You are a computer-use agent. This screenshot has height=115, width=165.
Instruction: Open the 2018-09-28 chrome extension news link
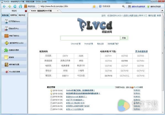[x=76, y=97]
